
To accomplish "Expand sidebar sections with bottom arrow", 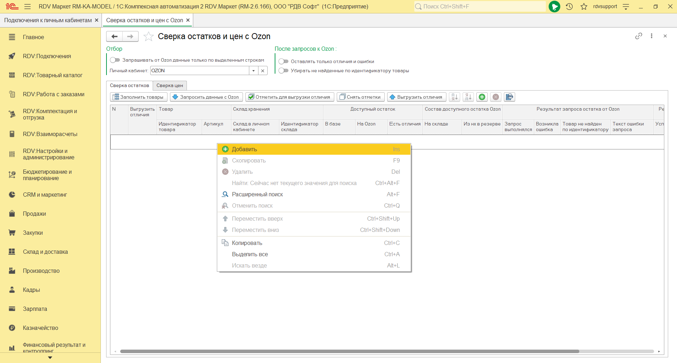I will coord(50,357).
